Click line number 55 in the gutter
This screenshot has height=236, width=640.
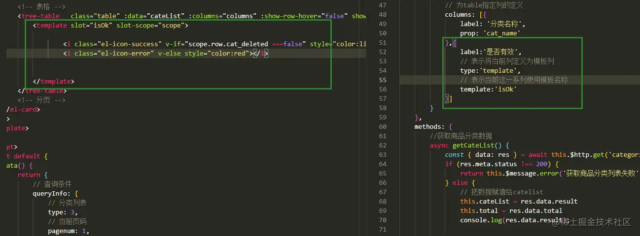(383, 80)
